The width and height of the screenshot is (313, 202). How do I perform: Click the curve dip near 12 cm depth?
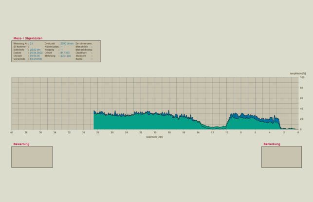coord(212,127)
